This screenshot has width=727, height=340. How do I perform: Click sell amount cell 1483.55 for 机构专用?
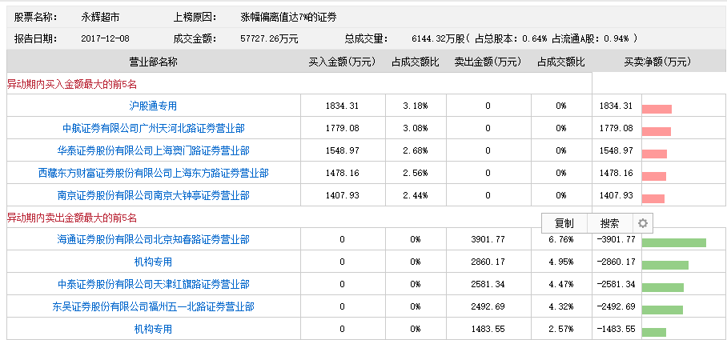coord(488,329)
